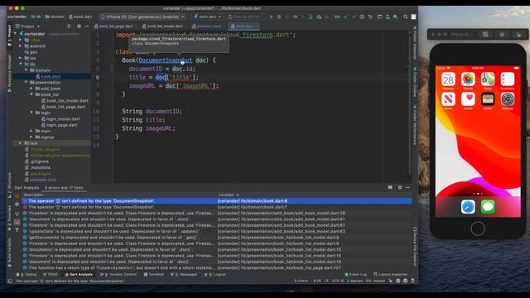This screenshot has width=530, height=298.
Task: Open the Messages tool window tab
Action: [x=184, y=274]
